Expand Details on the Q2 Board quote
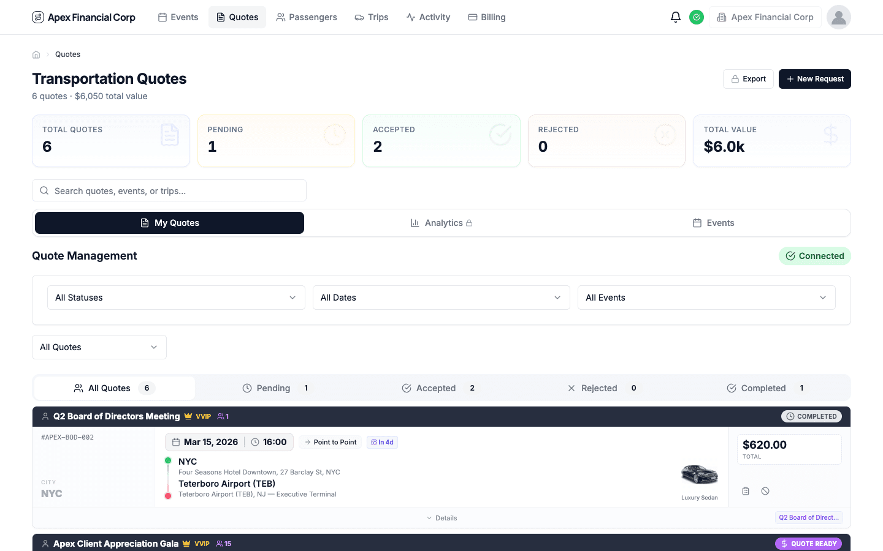 pos(442,517)
